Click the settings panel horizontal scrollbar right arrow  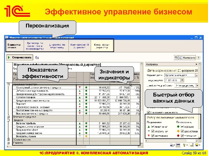click(197, 141)
